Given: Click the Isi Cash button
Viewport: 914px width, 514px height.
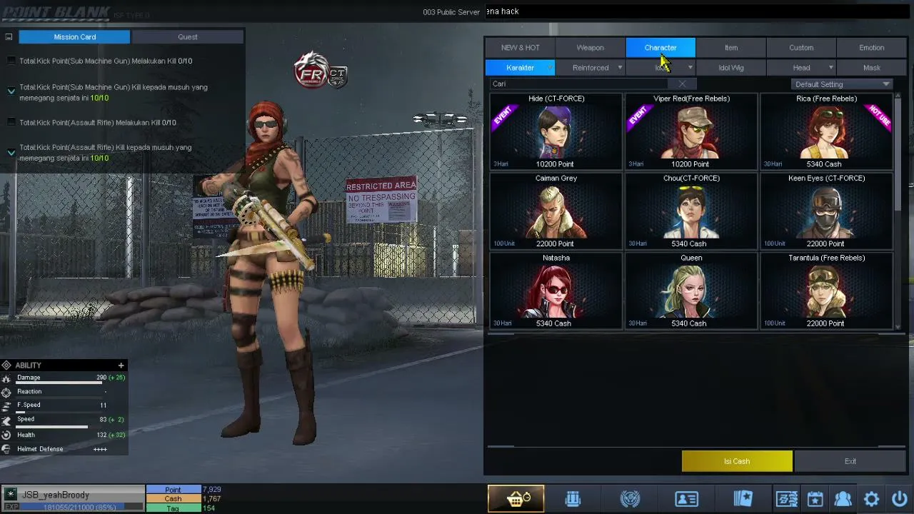Looking at the screenshot, I should 737,461.
